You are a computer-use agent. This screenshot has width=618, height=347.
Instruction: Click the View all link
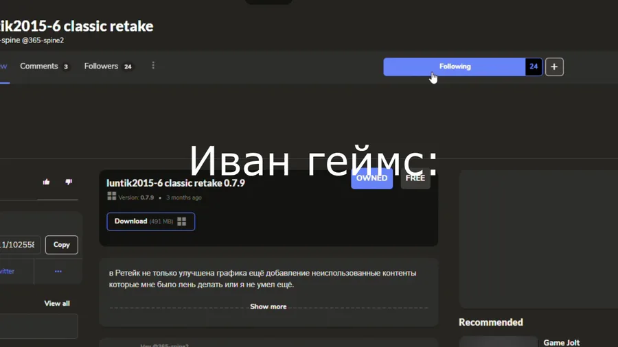pyautogui.click(x=57, y=303)
